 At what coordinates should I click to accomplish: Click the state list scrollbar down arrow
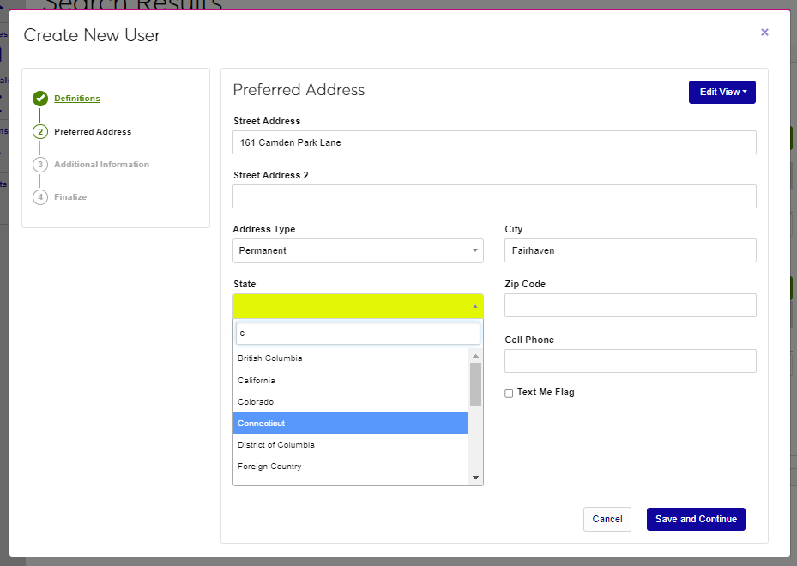[475, 478]
